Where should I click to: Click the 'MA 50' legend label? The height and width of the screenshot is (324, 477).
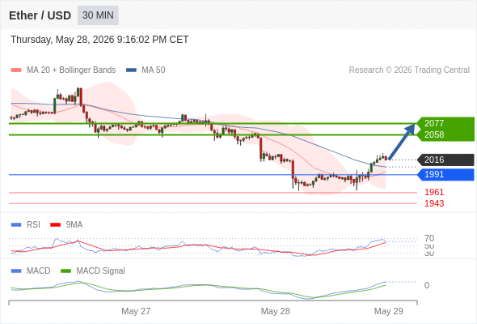154,70
